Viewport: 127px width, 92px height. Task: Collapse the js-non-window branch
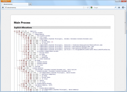tap(29, 33)
